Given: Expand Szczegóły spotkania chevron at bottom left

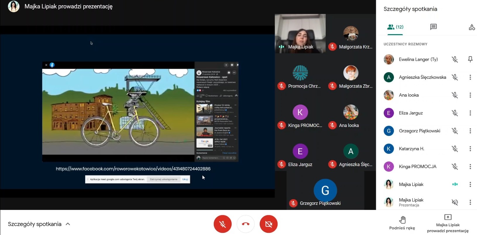Looking at the screenshot, I should (68, 224).
